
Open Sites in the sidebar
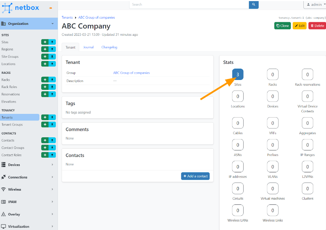[5, 42]
